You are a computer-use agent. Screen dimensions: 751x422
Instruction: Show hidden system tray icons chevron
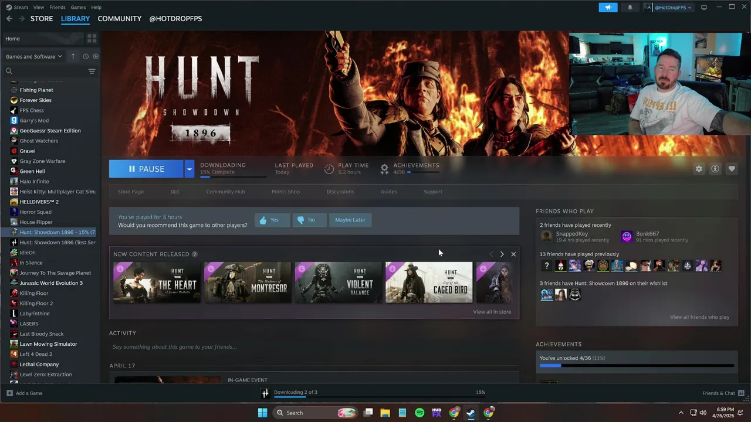681,413
